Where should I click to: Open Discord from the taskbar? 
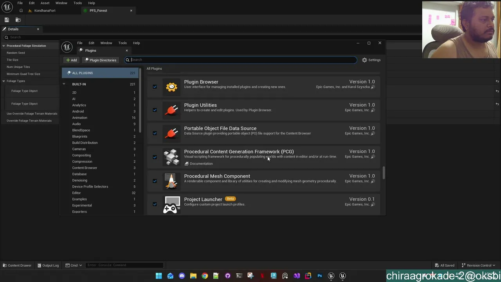182,276
